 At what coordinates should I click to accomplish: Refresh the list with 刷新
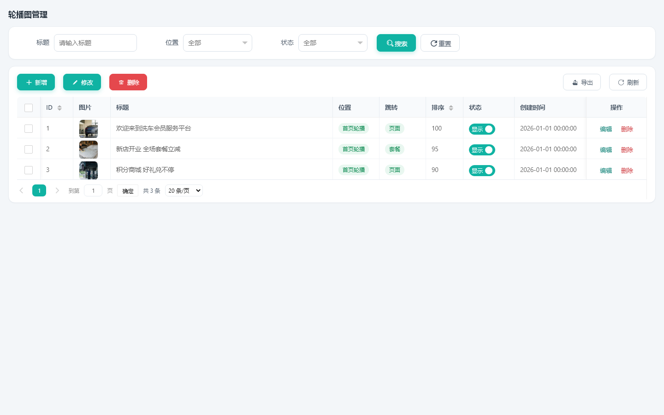[x=628, y=82]
